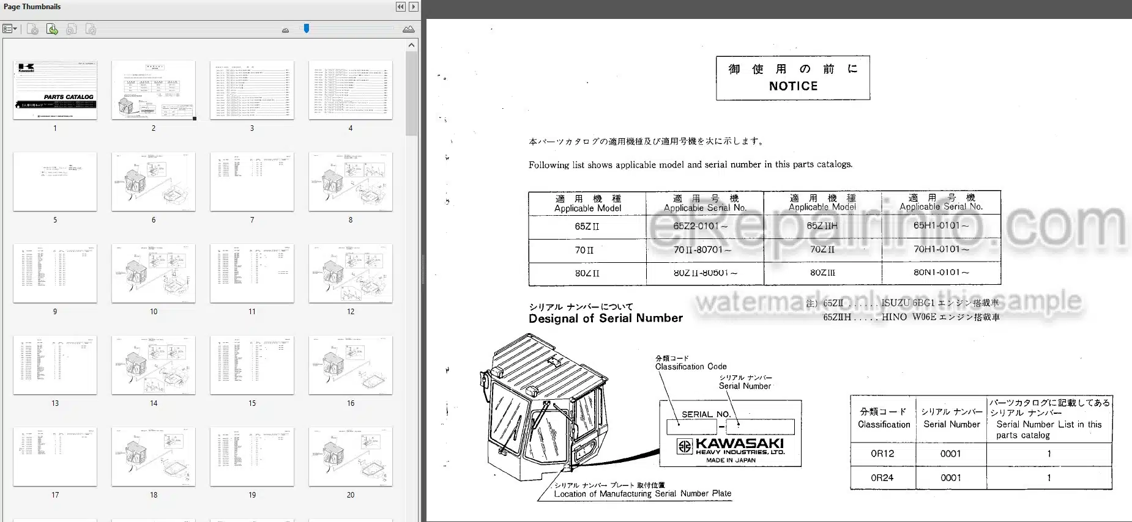Click the right-arrow panel button in header

coord(414,7)
